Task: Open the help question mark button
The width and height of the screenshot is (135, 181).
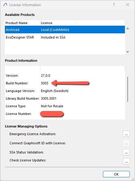Action: (114, 5)
